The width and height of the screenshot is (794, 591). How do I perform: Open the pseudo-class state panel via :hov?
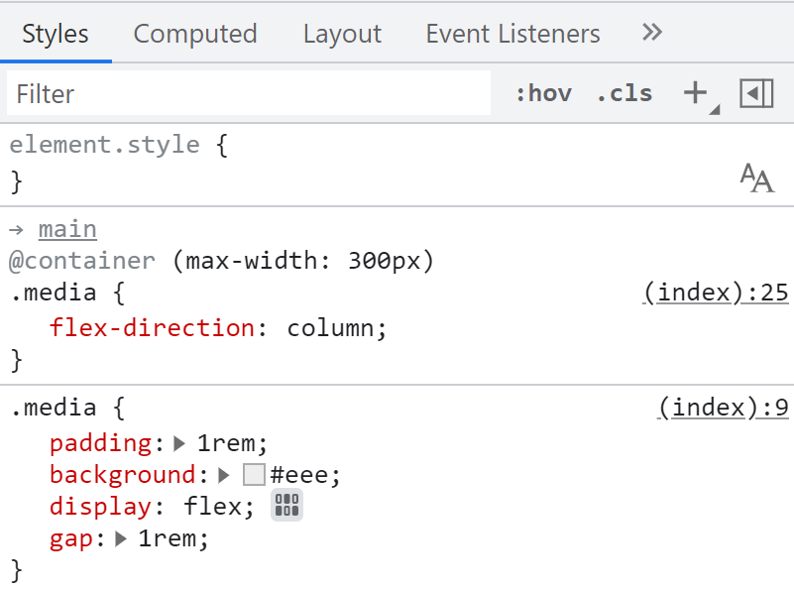coord(543,92)
